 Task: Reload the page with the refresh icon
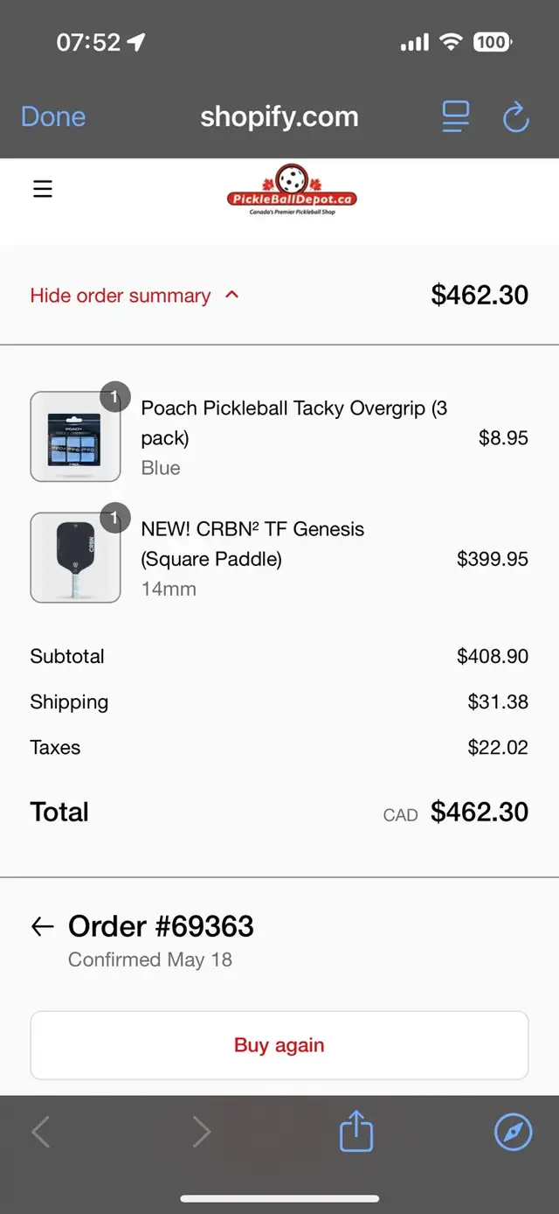coord(516,116)
